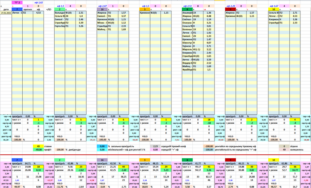
Task: Click the Герта Бер match cell
Action: pyautogui.click(x=60, y=26)
